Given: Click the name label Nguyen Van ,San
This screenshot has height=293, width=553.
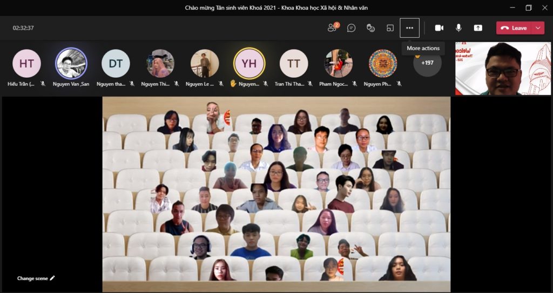Looking at the screenshot, I should tap(71, 84).
